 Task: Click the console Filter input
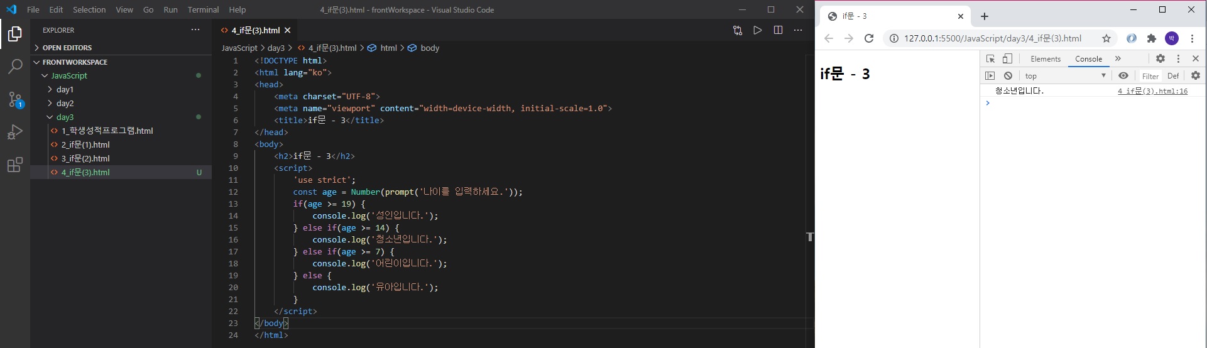coord(1150,76)
